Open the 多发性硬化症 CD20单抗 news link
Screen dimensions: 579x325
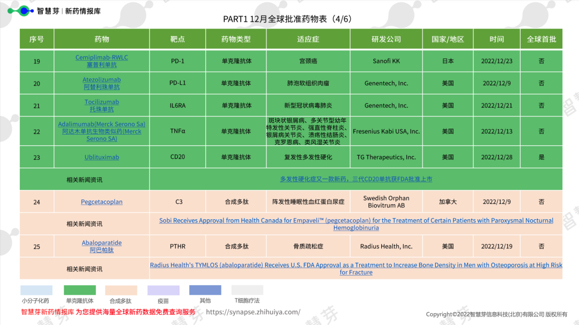(x=356, y=179)
